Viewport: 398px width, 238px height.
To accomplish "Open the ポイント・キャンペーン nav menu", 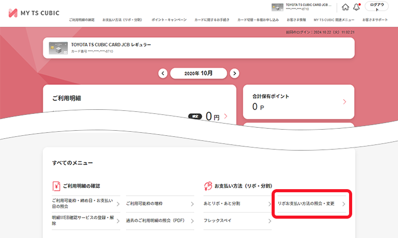I will (169, 20).
